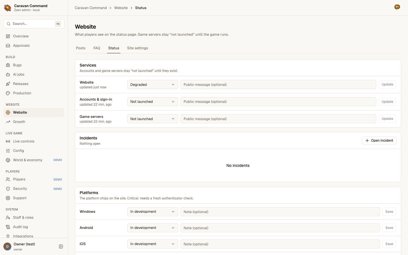Screen dimensions: 408x255
Task: Open the iOS platform status dropdown
Action: coord(153,244)
